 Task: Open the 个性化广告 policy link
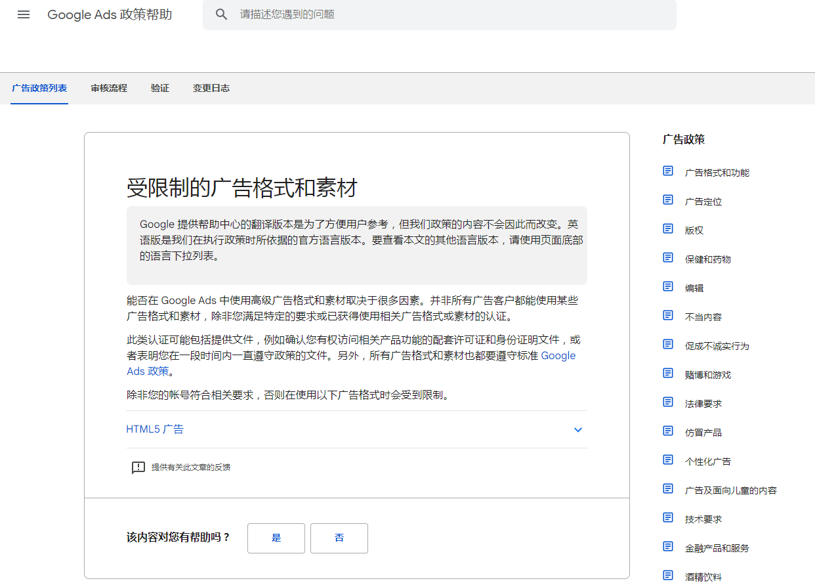pos(708,462)
